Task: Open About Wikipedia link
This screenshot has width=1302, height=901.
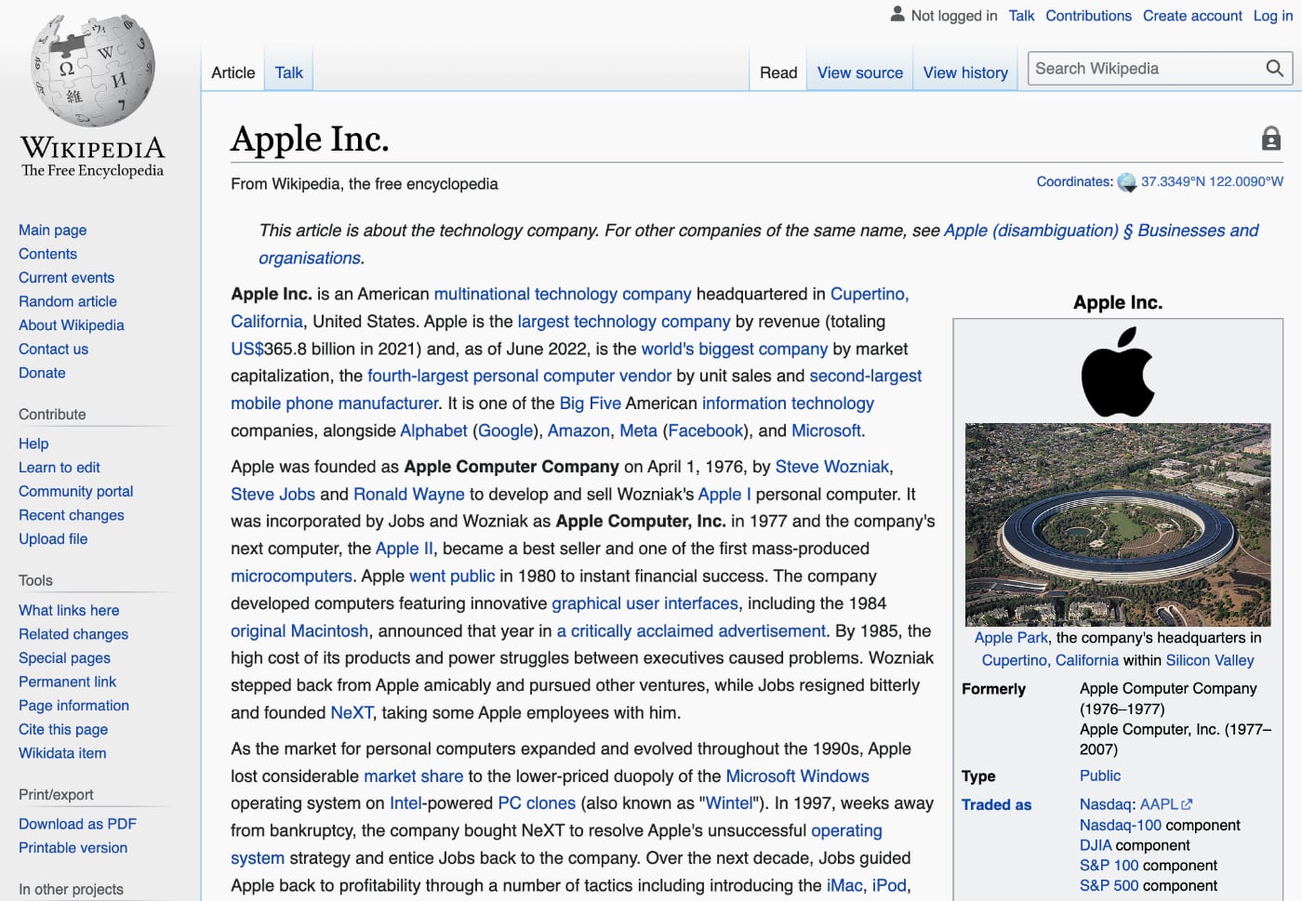Action: (72, 325)
